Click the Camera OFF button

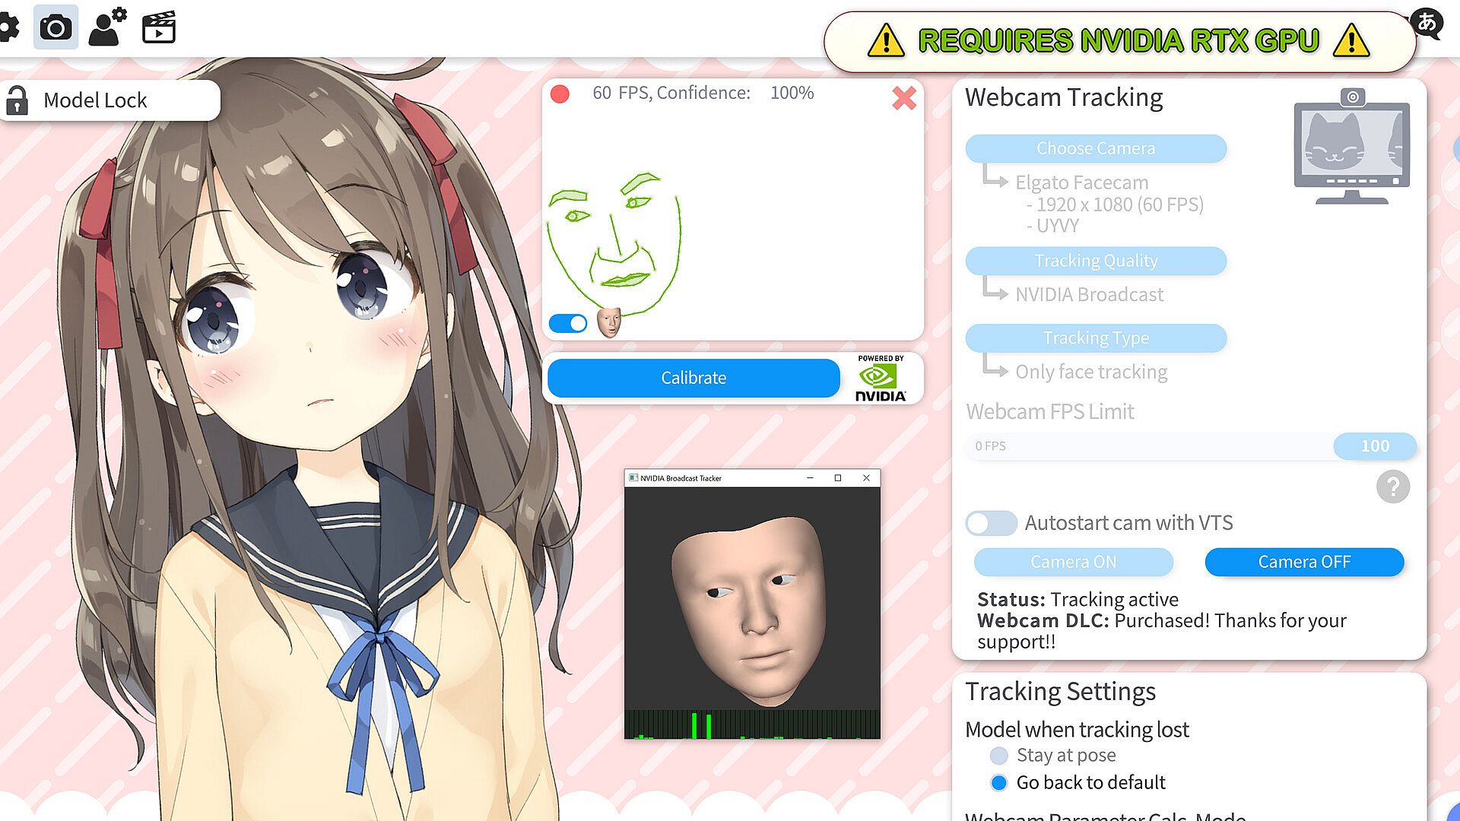click(x=1303, y=562)
